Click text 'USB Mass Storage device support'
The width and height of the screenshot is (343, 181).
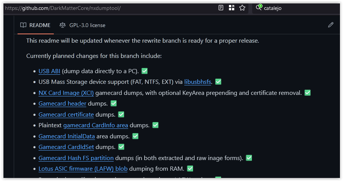pos(84,82)
